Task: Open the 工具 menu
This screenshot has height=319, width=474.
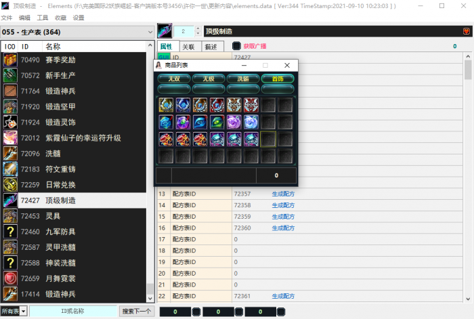Action: point(43,18)
